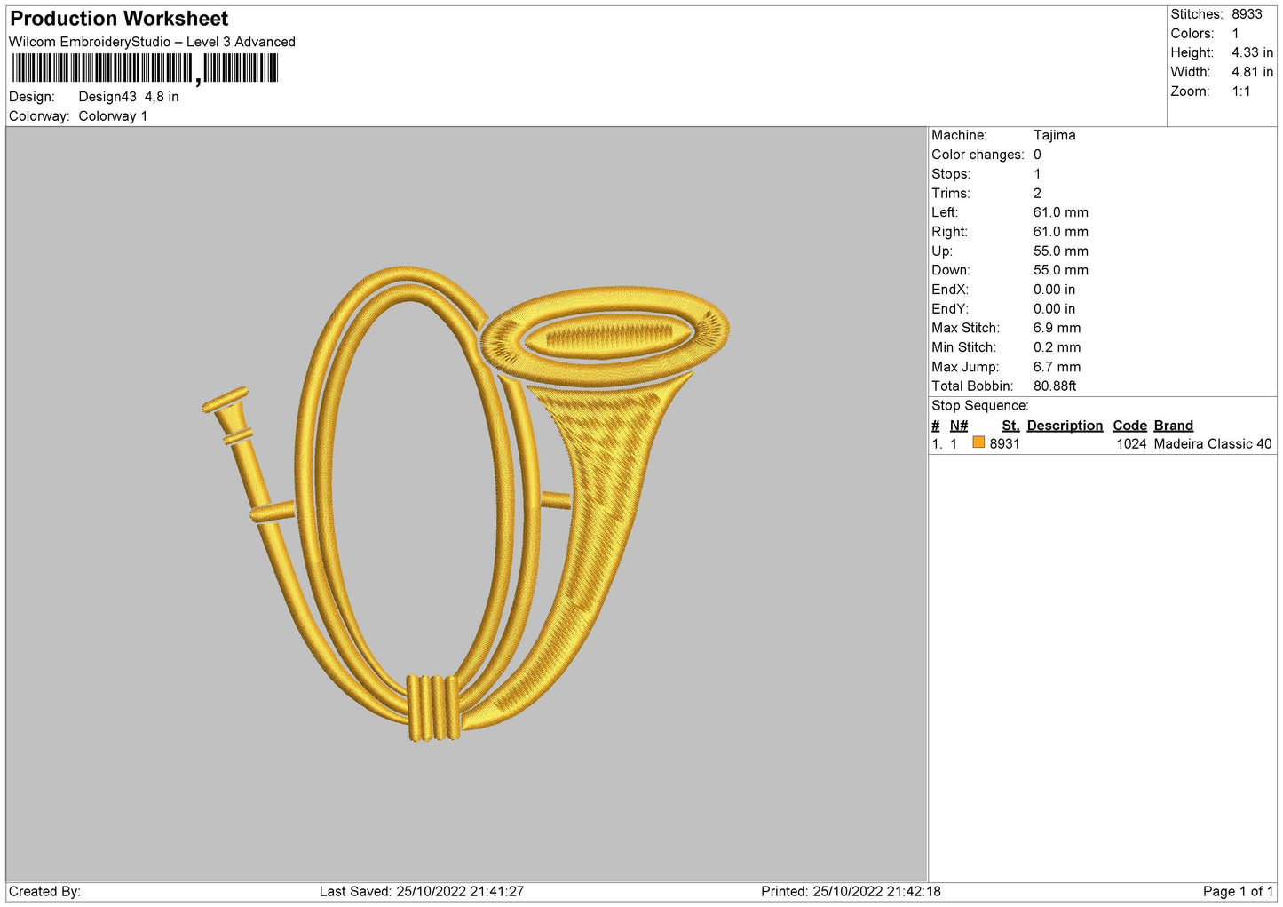Click the 'Code' column header
This screenshot has width=1283, height=907.
[x=1129, y=426]
